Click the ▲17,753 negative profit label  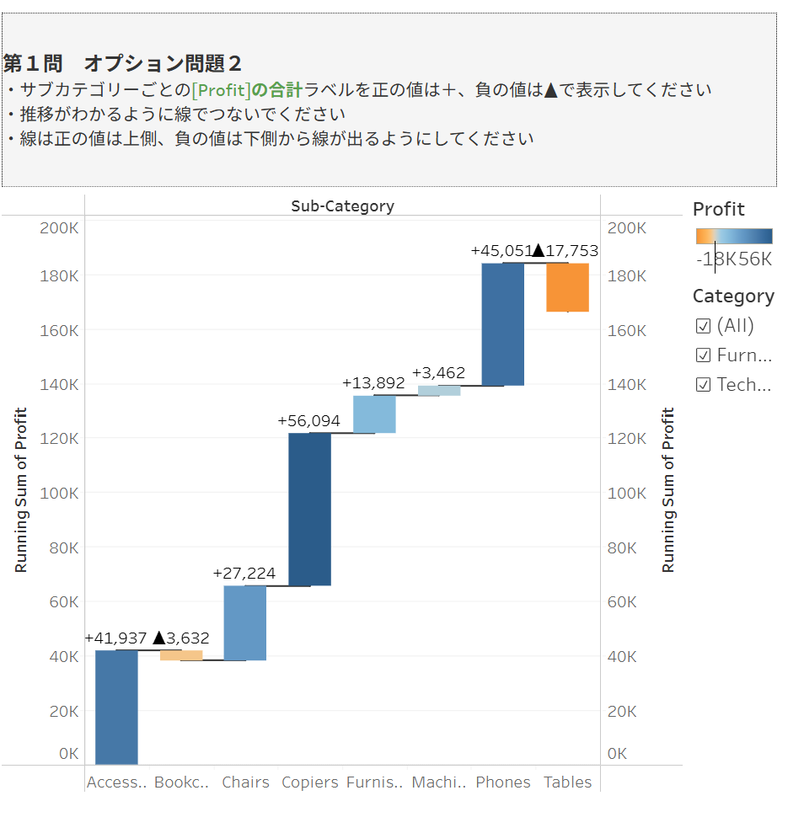pos(566,251)
